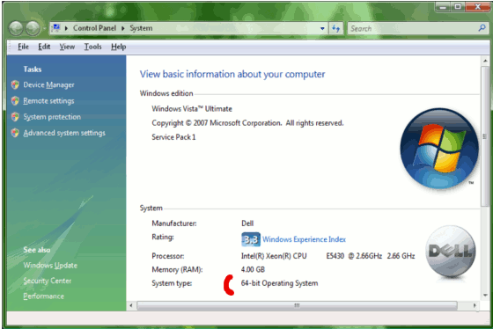Click the "Windows edition" section heading

(166, 93)
